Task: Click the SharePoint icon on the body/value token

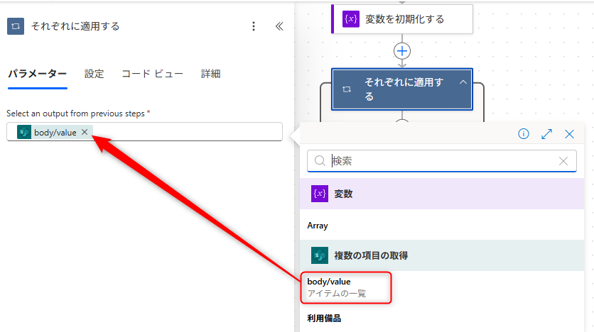Action: coord(24,133)
